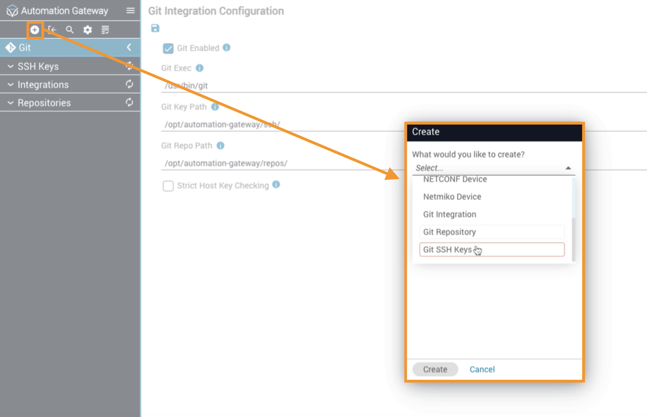Save configuration with the floppy disk icon
This screenshot has width=647, height=417.
click(155, 28)
